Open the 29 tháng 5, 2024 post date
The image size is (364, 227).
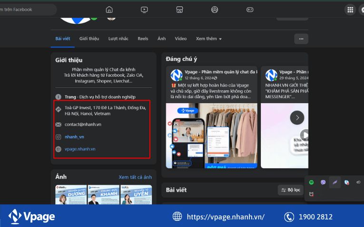(x=294, y=78)
